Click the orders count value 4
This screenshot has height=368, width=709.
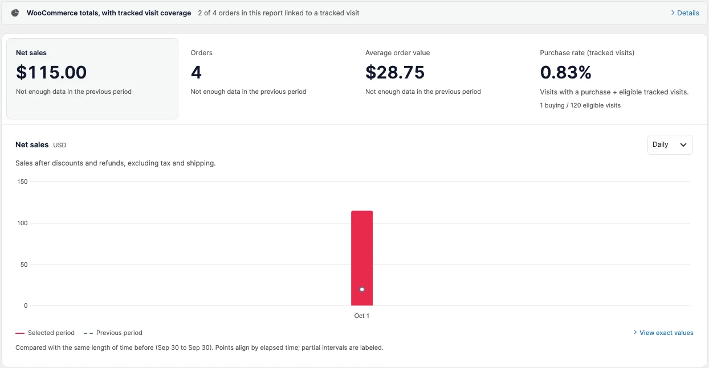tap(196, 72)
